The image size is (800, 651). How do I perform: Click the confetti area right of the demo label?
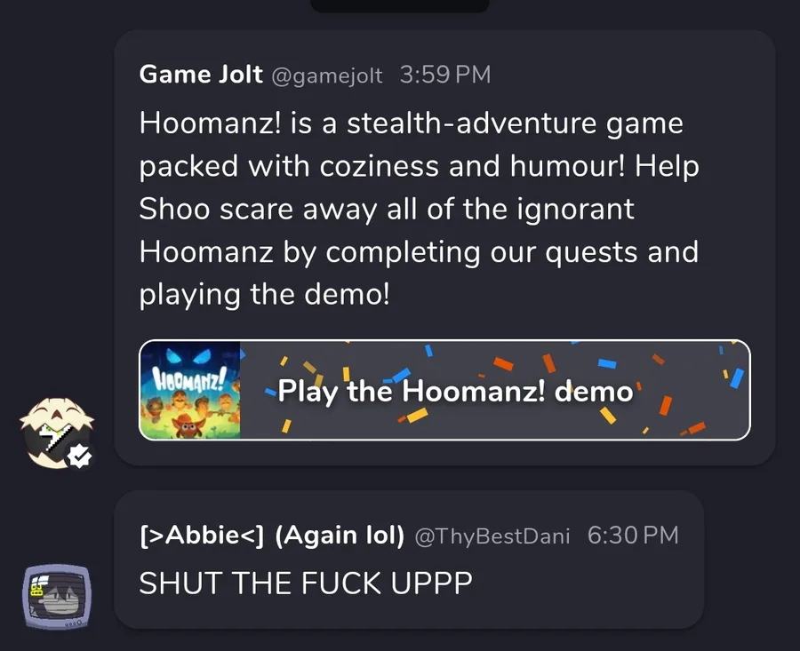pyautogui.click(x=692, y=390)
